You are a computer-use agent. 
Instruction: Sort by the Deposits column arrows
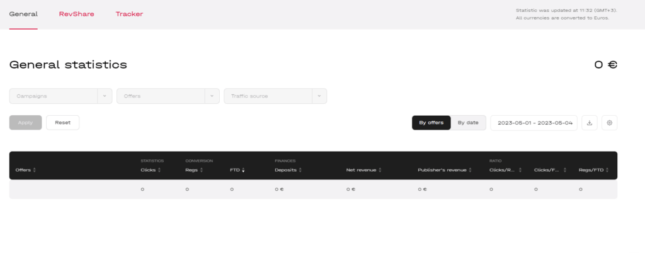coord(300,170)
